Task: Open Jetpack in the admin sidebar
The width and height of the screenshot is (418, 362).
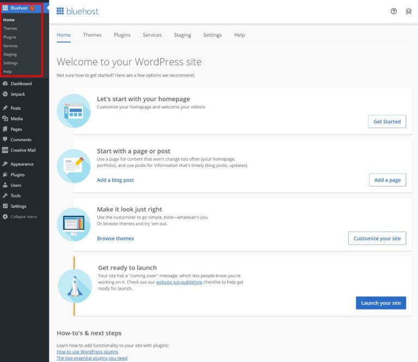Action: 17,94
